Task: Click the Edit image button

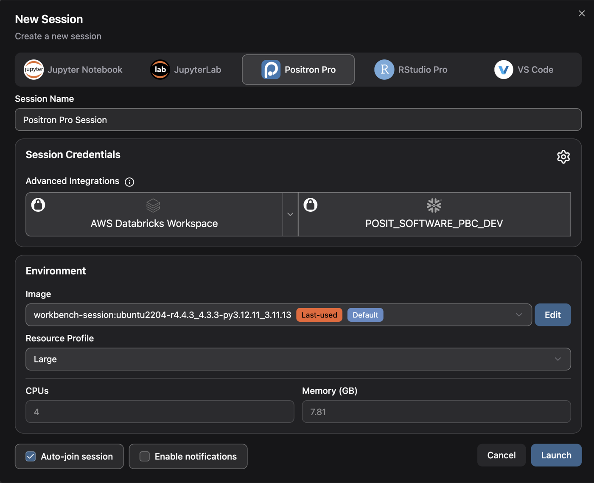Action: click(x=553, y=315)
